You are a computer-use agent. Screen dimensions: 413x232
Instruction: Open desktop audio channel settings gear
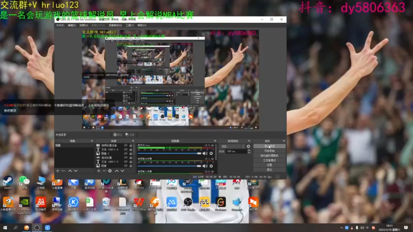coord(211,166)
